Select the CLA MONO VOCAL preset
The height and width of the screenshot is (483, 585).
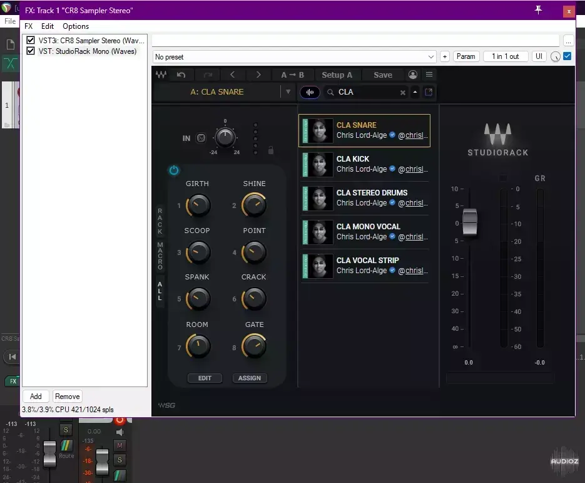click(x=365, y=232)
